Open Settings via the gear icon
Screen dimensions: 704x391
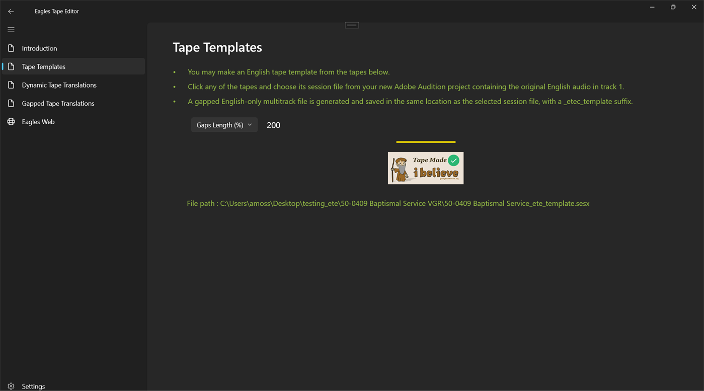coord(11,386)
